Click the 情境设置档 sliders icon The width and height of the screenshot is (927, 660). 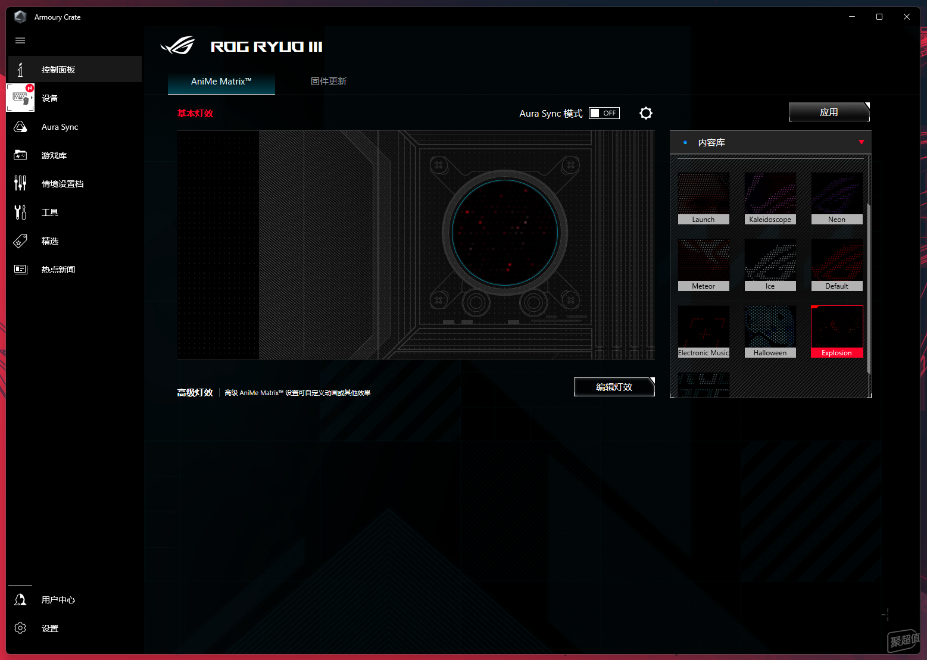pos(20,183)
